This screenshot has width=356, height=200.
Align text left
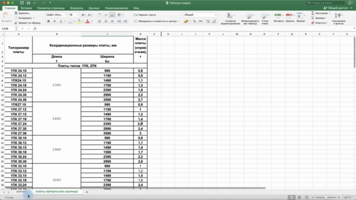pyautogui.click(x=100, y=21)
